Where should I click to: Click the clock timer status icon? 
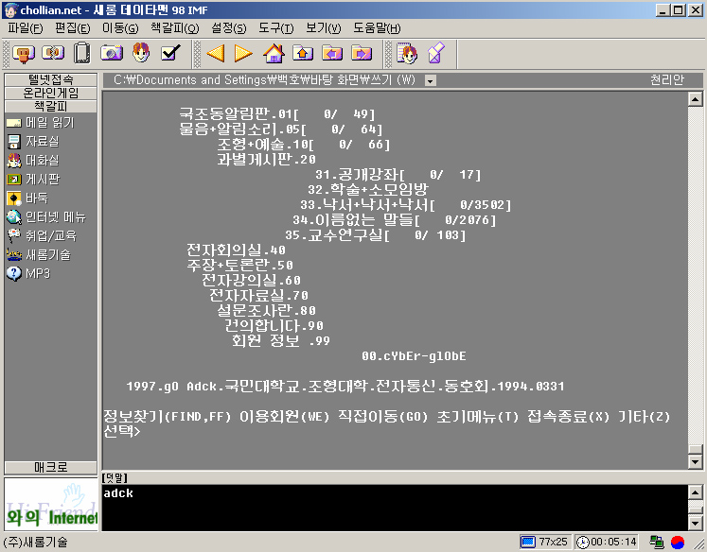(583, 543)
